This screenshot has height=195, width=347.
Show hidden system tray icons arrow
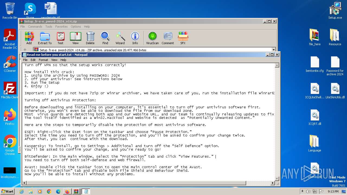coord(303,191)
